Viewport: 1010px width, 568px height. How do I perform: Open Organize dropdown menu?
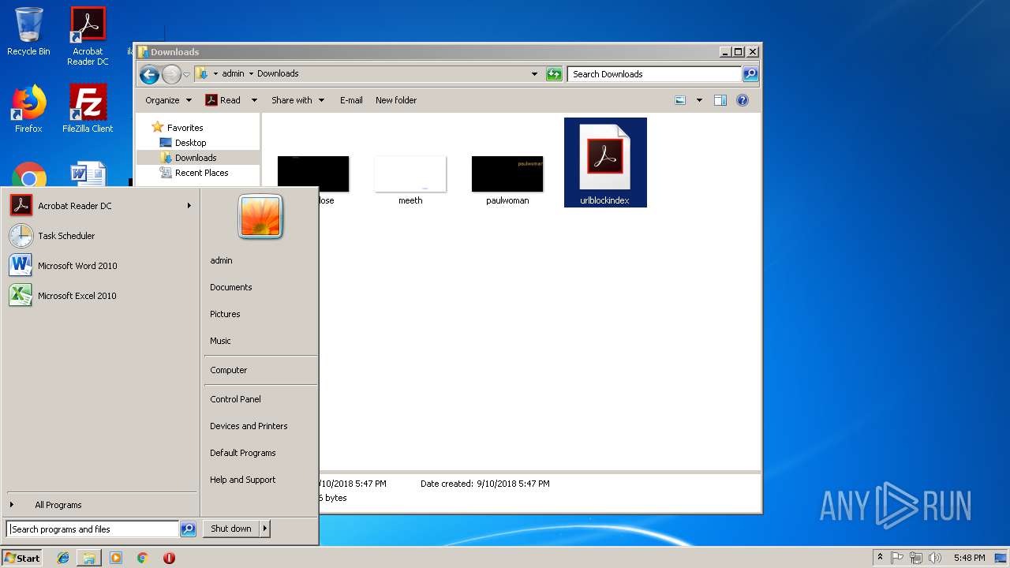[169, 100]
